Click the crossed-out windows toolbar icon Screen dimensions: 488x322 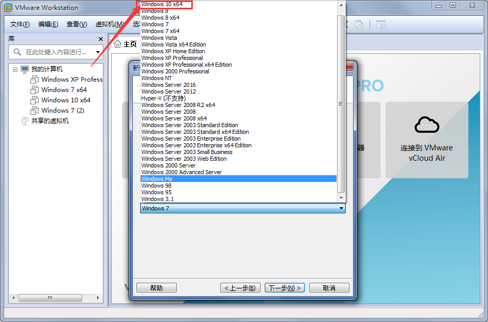pyautogui.click(x=359, y=24)
